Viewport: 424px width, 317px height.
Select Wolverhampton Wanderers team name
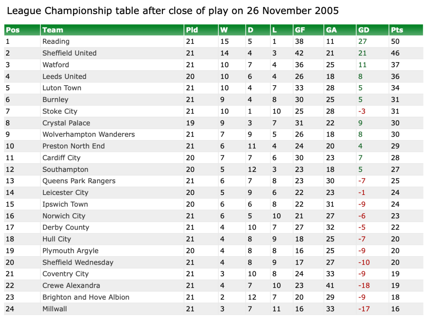(88, 134)
